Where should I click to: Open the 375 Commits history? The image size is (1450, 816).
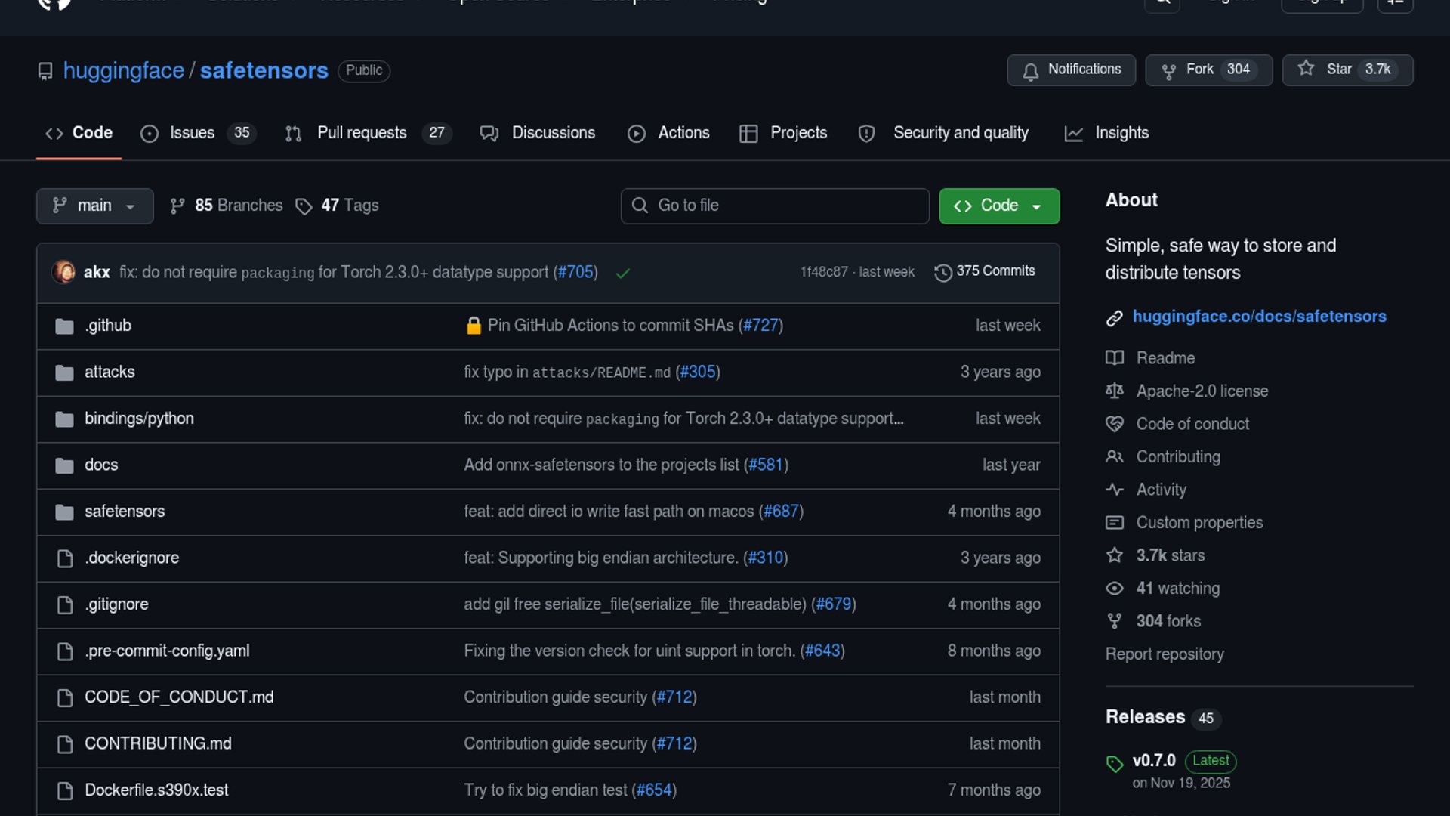click(x=985, y=271)
